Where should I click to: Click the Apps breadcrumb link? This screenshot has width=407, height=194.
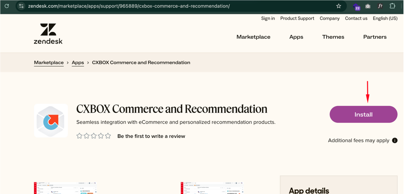click(78, 63)
